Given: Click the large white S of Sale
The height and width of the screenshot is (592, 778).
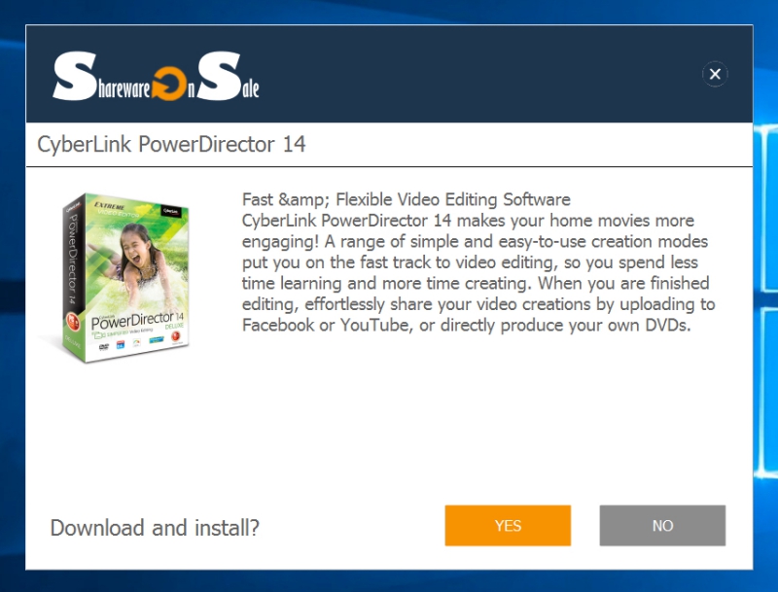Looking at the screenshot, I should pos(219,76).
